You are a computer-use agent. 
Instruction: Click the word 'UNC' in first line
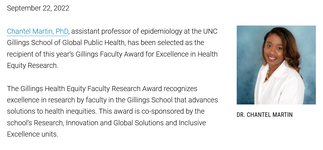coord(210,31)
